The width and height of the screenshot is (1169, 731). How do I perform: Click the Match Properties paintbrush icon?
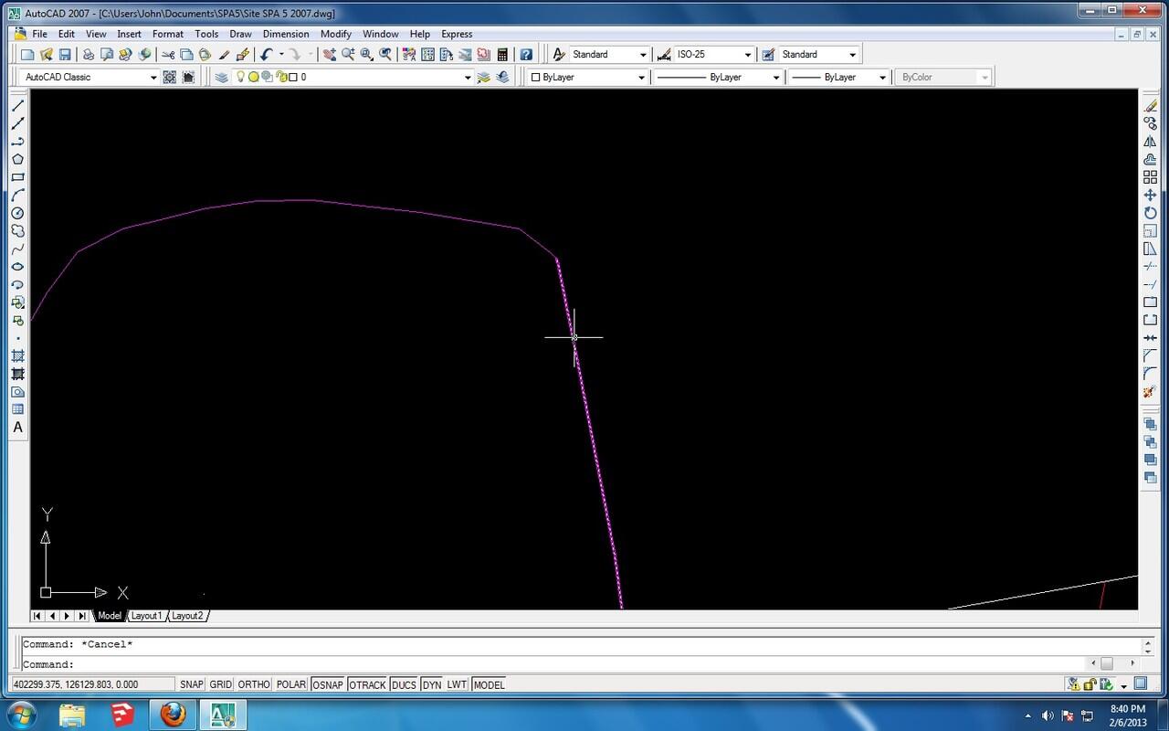tap(224, 55)
